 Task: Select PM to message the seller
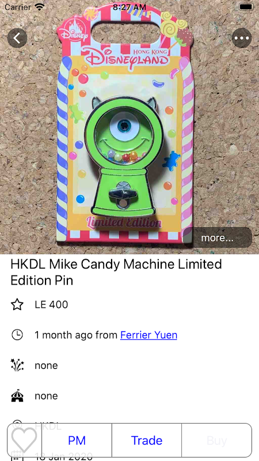click(x=77, y=440)
